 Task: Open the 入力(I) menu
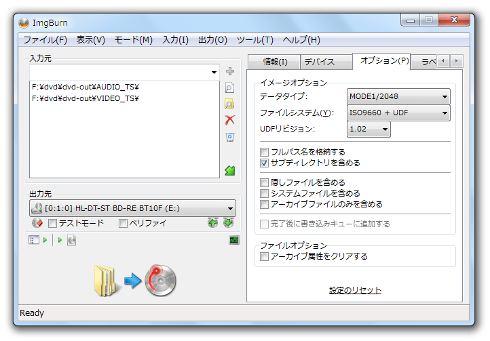[x=175, y=40]
